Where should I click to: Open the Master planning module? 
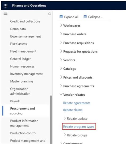click(x=22, y=81)
